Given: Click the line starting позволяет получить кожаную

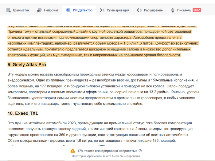Looking at the screenshot, I should (x=100, y=129).
